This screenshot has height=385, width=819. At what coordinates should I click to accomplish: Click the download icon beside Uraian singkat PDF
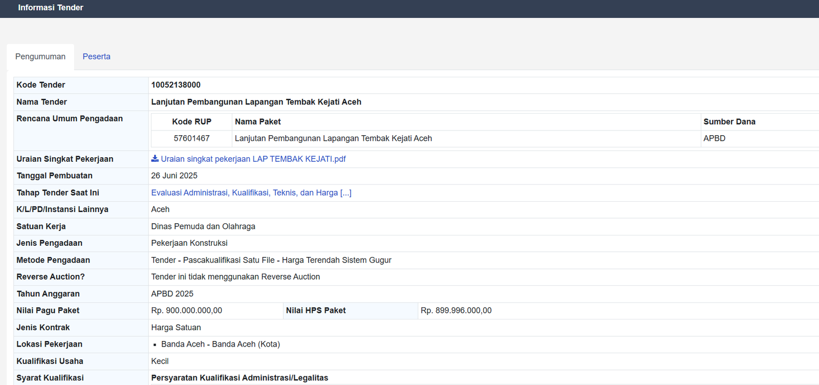(x=155, y=159)
